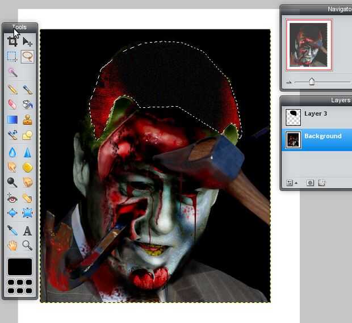This screenshot has height=323, width=352.
Task: Switch to the Eraser tool
Action: pyautogui.click(x=12, y=104)
